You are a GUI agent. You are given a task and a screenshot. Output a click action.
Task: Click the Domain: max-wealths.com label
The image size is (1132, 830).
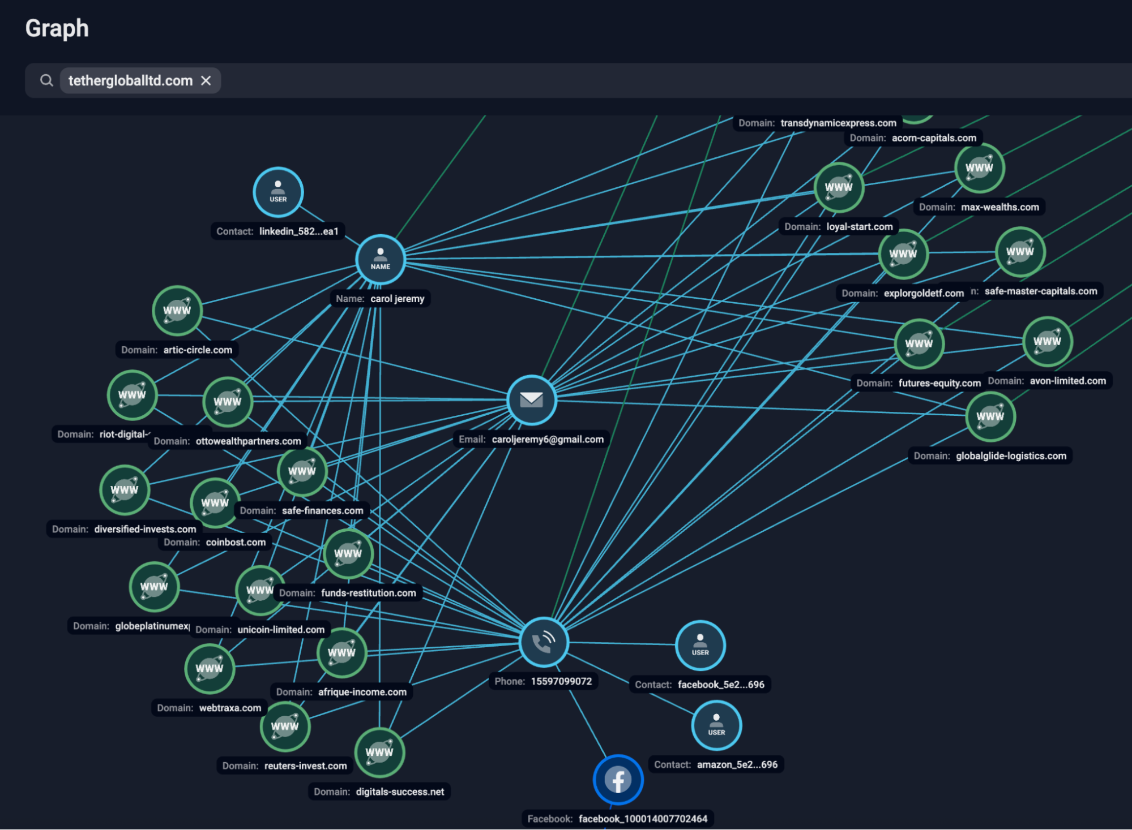[x=979, y=207]
